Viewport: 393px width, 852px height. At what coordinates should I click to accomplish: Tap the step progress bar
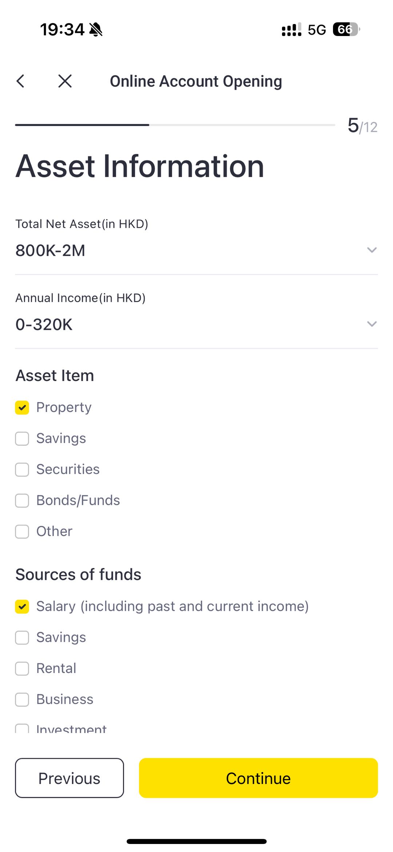coord(175,125)
